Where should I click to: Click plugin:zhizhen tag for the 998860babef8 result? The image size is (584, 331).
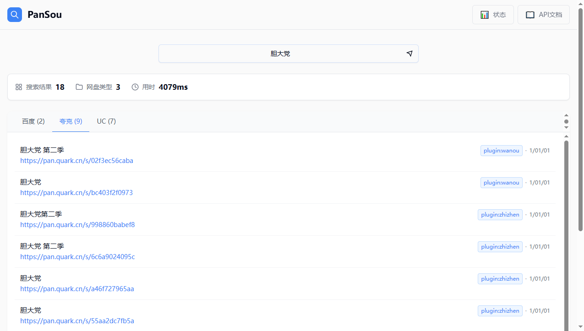(x=500, y=215)
